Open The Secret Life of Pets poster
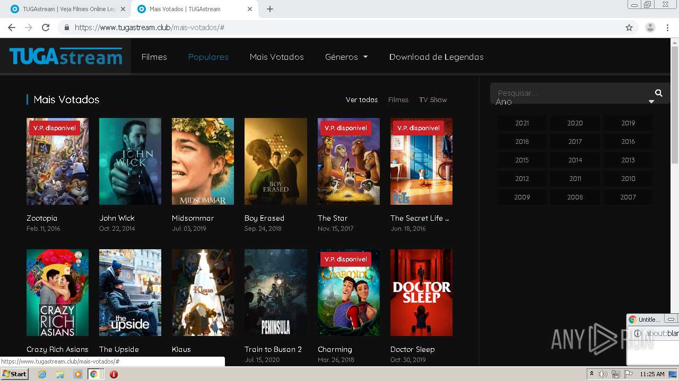The height and width of the screenshot is (381, 679). coord(421,161)
